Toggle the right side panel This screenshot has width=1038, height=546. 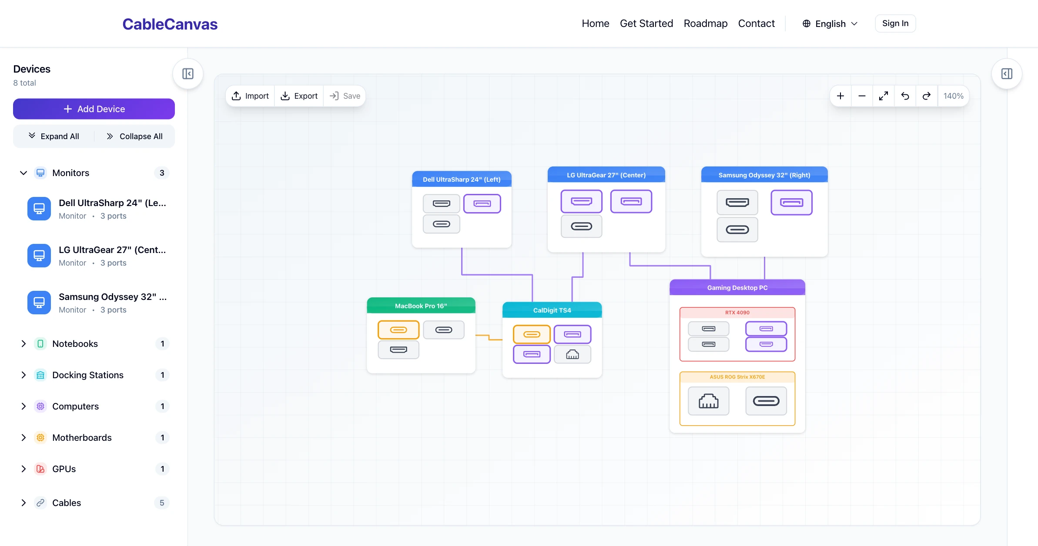(1007, 74)
